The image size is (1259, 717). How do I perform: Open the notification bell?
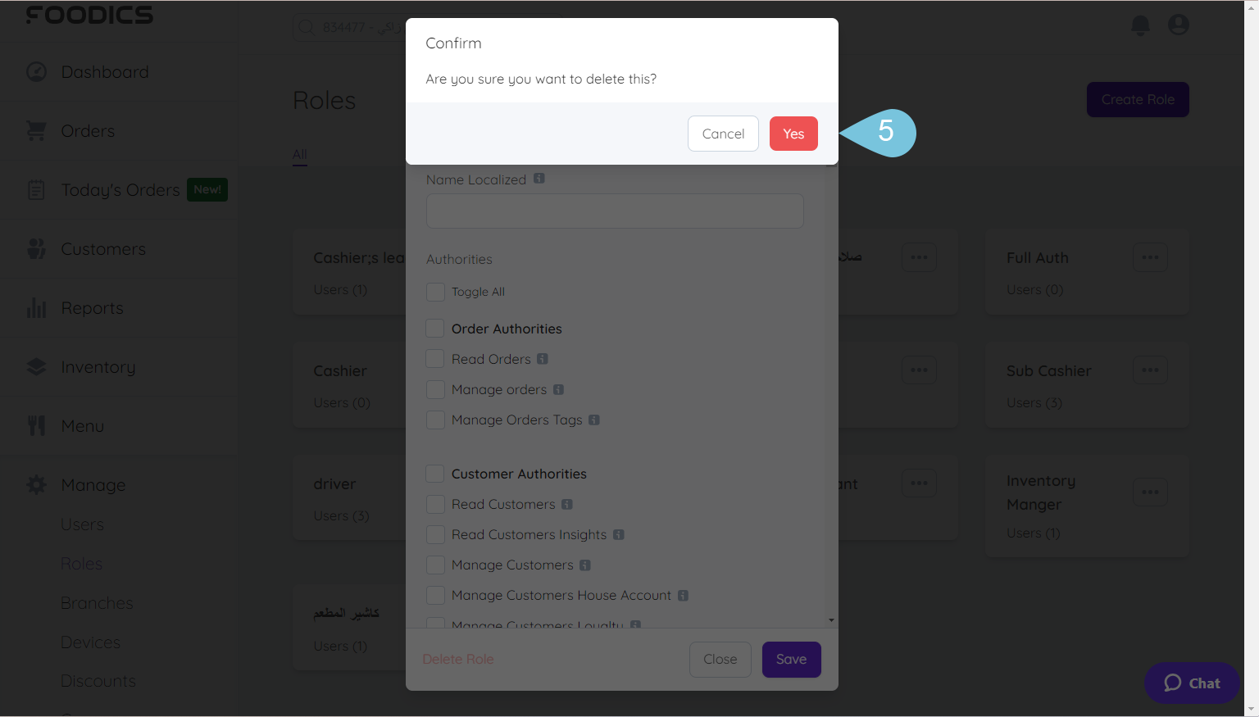click(1139, 25)
